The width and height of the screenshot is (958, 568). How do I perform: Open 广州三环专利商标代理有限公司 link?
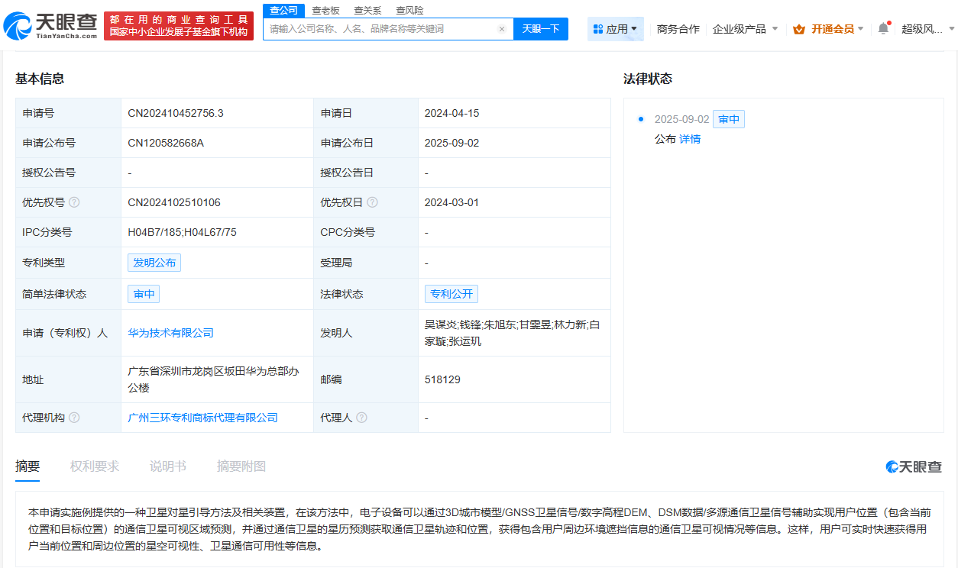(x=203, y=418)
